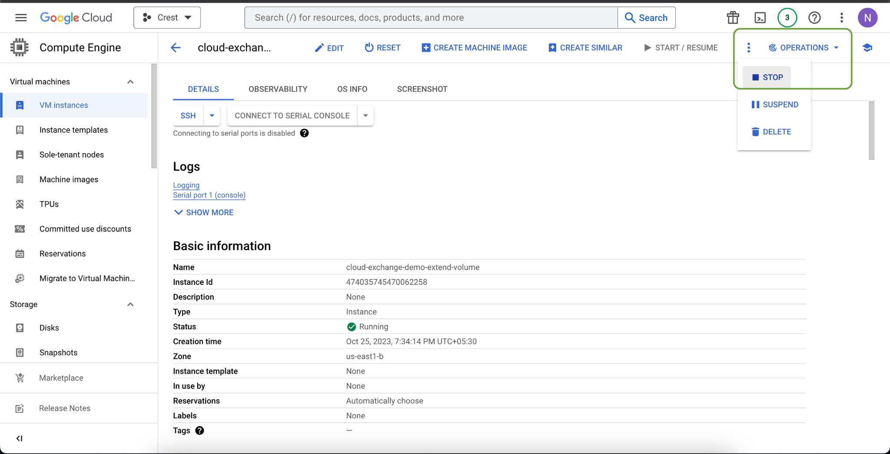Click the creation time Oct 25, 2023 value
The width and height of the screenshot is (890, 454).
(x=412, y=342)
